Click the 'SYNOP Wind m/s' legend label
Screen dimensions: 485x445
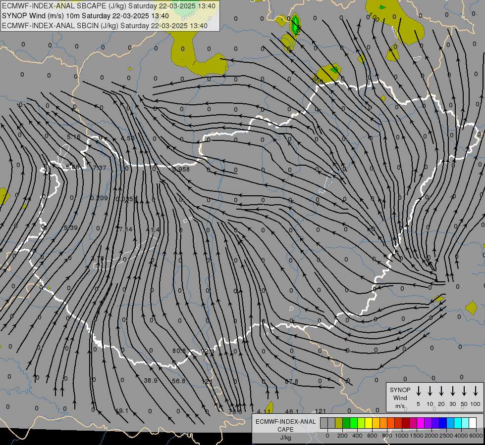(400, 398)
